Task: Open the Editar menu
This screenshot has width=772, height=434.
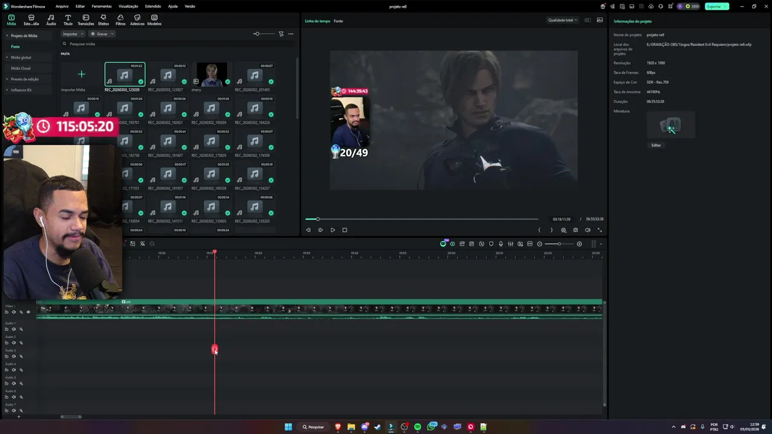Action: pos(80,6)
